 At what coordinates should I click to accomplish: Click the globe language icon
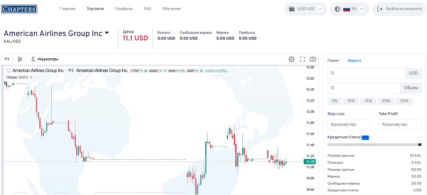(337, 9)
